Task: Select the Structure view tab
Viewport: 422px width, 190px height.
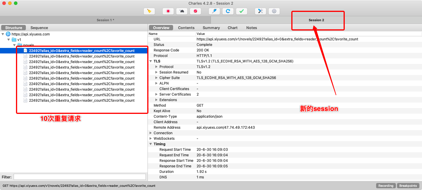Action: click(14, 28)
